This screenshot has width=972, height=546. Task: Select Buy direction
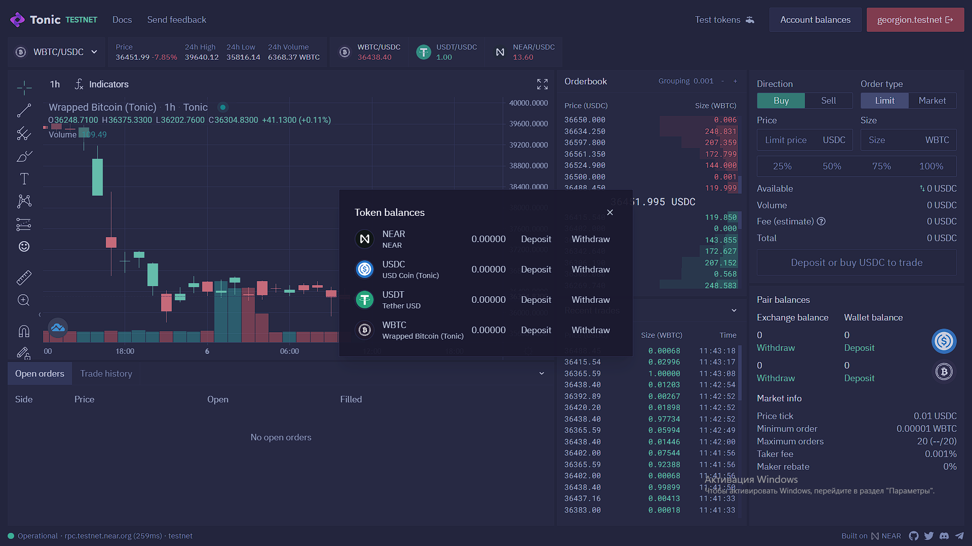tap(781, 101)
